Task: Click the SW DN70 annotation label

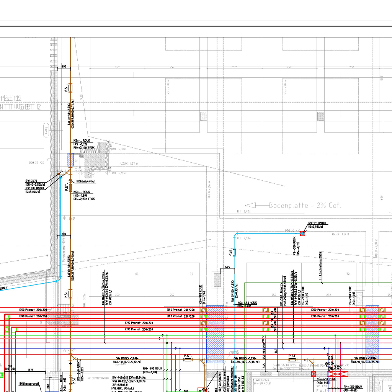Action: click(x=31, y=180)
